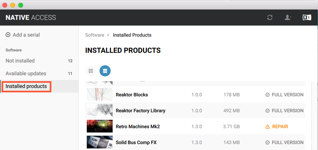Click the yellow minimize window button
This screenshot has height=150, width=318.
(x=13, y=5)
